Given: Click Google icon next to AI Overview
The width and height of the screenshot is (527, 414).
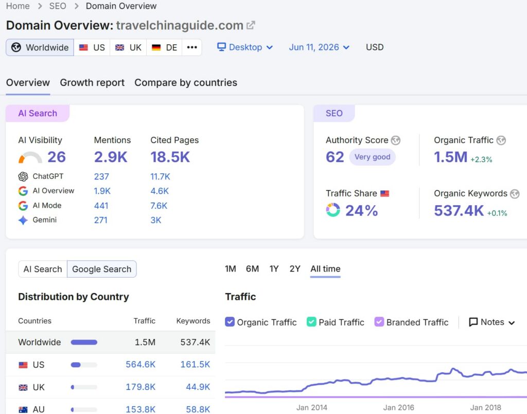Looking at the screenshot, I should point(23,191).
